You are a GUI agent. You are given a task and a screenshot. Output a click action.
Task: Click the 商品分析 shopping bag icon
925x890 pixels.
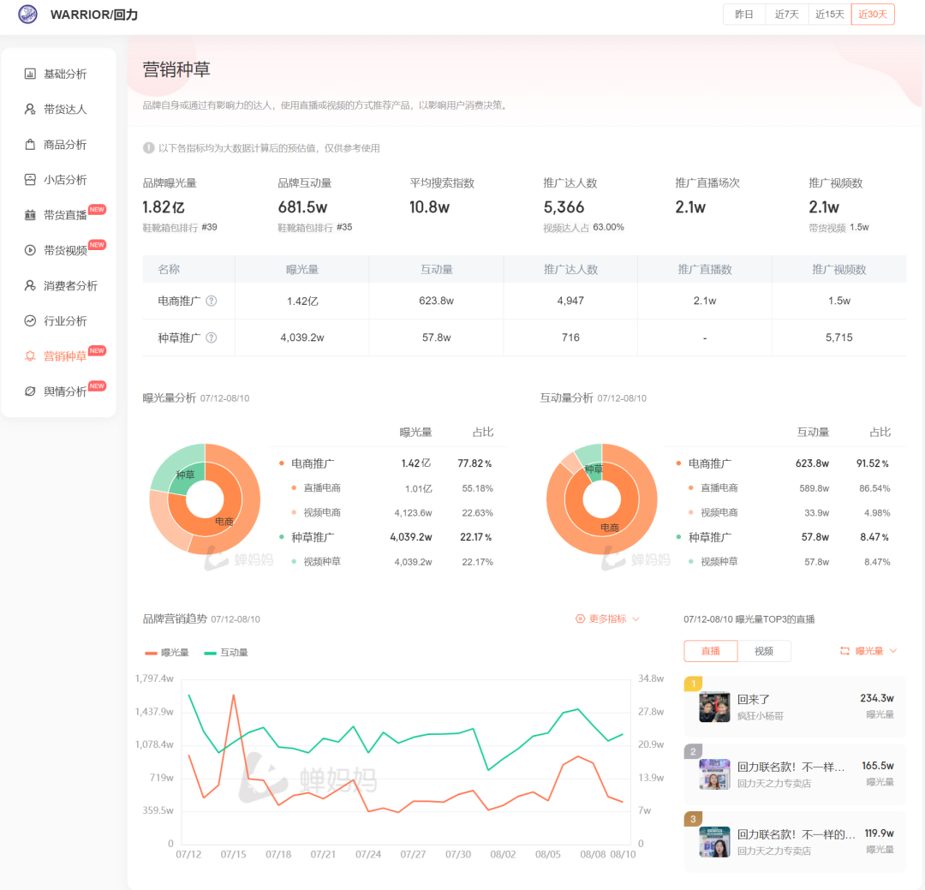pyautogui.click(x=30, y=145)
